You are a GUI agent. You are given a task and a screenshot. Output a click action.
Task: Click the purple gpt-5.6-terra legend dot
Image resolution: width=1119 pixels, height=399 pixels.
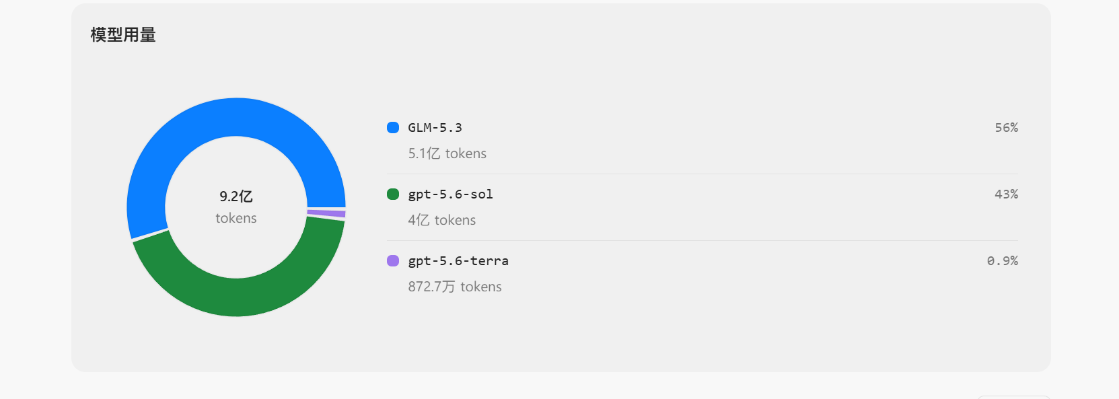click(393, 260)
